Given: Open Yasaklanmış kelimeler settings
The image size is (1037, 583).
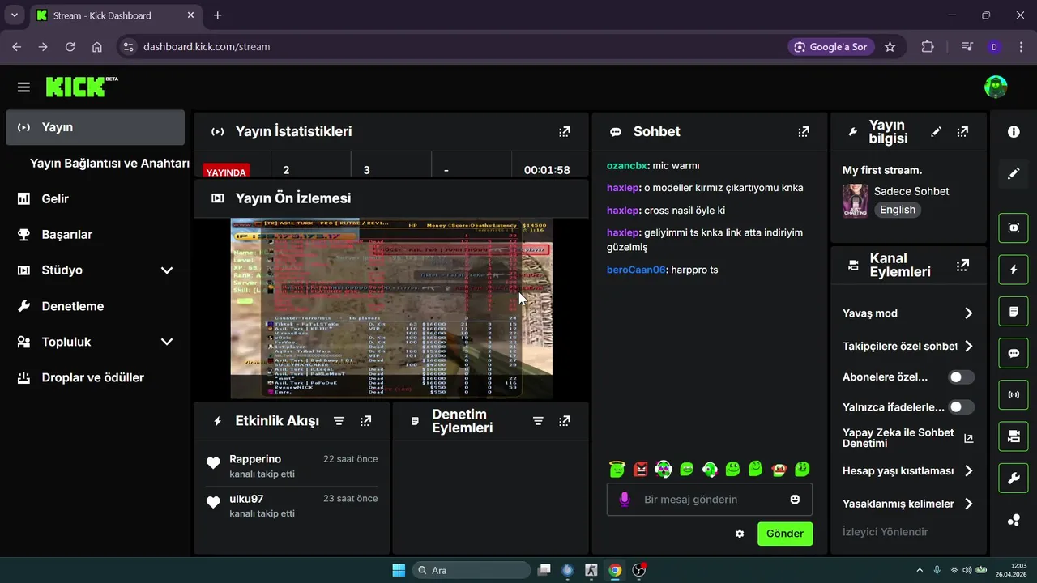Looking at the screenshot, I should [x=908, y=504].
